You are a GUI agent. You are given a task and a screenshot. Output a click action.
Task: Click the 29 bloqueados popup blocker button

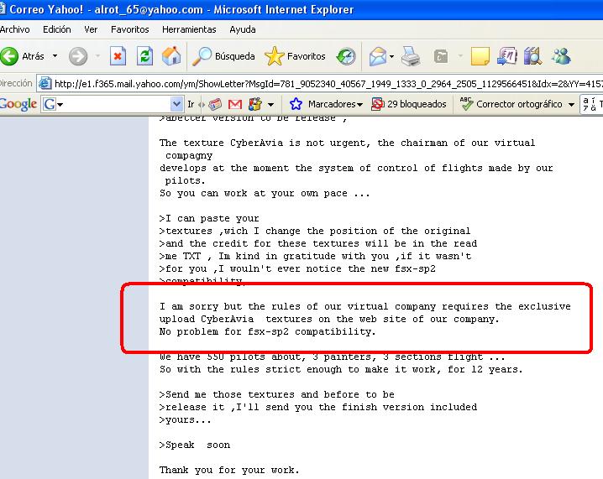408,105
